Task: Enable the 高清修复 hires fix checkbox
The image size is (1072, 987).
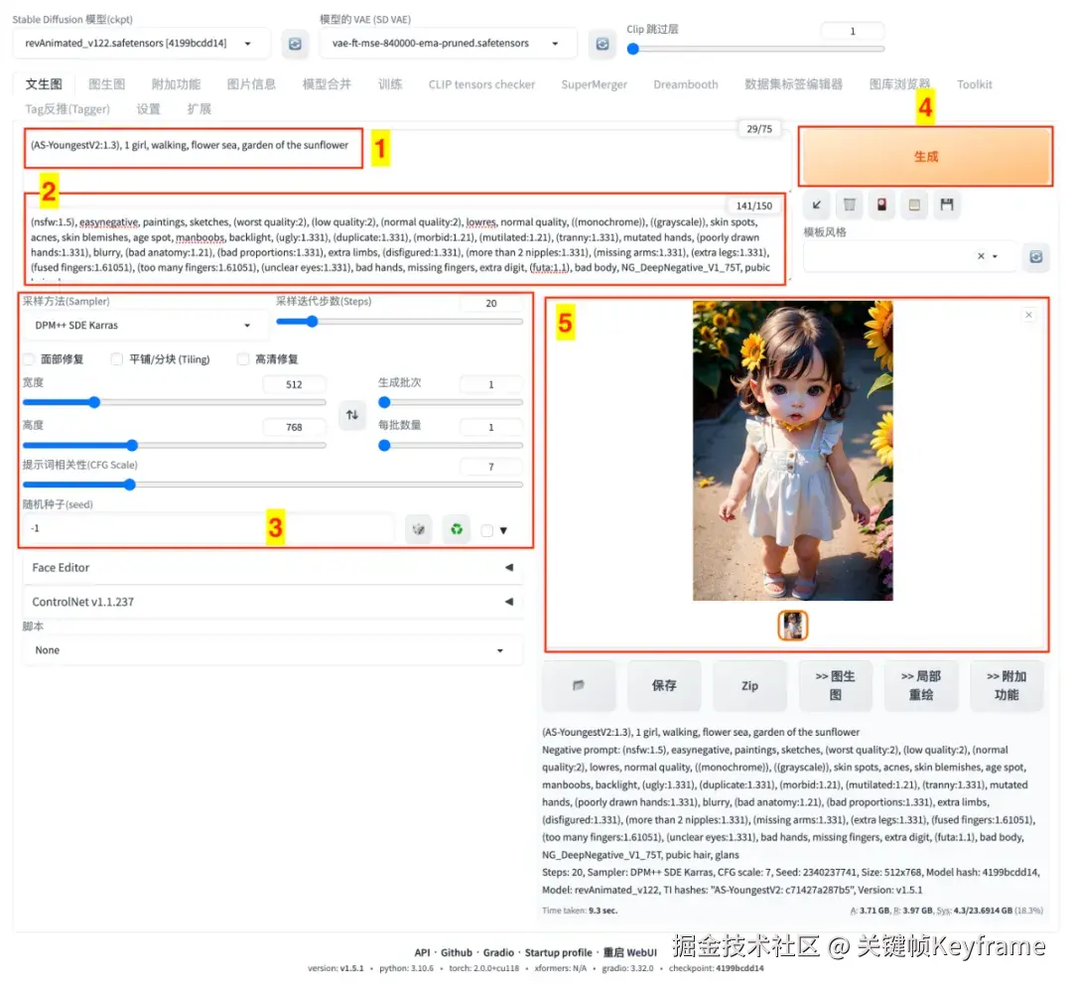Action: (243, 359)
